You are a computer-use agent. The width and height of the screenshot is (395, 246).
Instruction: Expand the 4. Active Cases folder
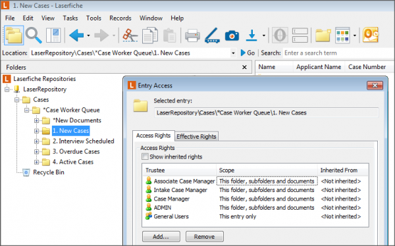[x=36, y=162]
